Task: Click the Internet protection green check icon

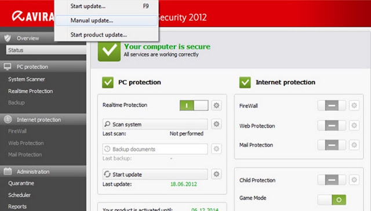Action: point(245,82)
